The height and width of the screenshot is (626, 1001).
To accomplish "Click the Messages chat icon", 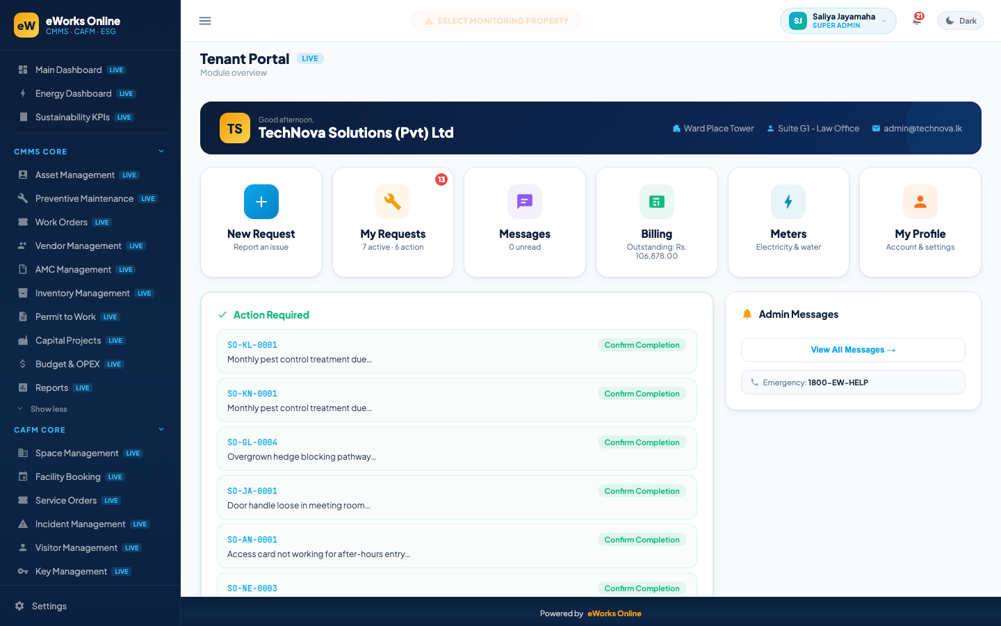I will (525, 202).
